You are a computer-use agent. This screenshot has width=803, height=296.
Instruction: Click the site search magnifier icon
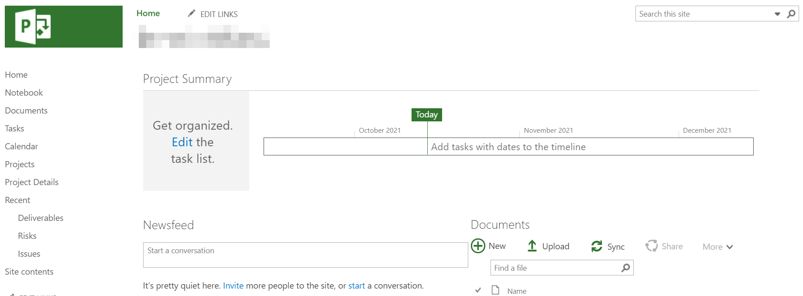[791, 14]
